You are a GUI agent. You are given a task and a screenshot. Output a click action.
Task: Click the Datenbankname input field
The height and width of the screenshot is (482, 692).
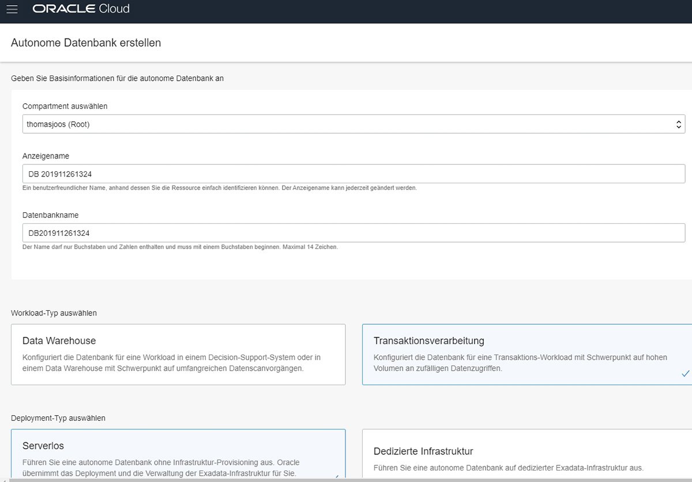click(353, 233)
